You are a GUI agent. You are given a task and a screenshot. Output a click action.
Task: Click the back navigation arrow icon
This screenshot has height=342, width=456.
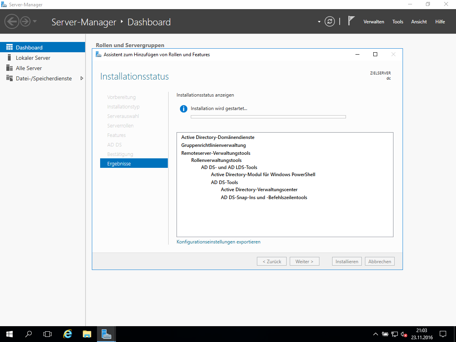pyautogui.click(x=12, y=21)
